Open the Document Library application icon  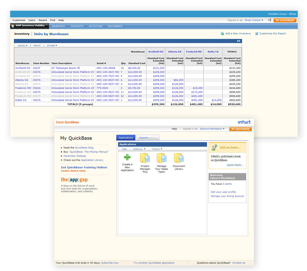pyautogui.click(x=179, y=158)
